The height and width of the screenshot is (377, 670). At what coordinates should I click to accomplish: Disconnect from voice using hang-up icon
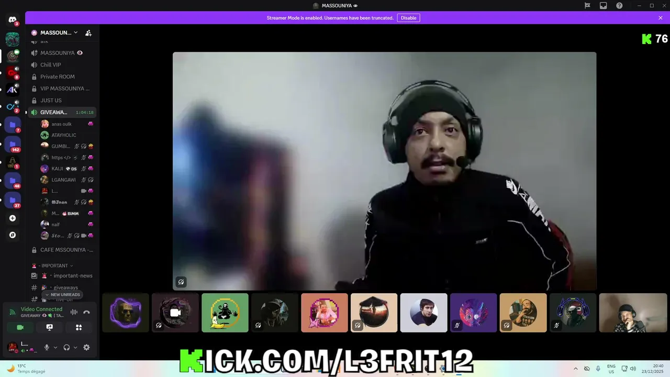(86, 312)
